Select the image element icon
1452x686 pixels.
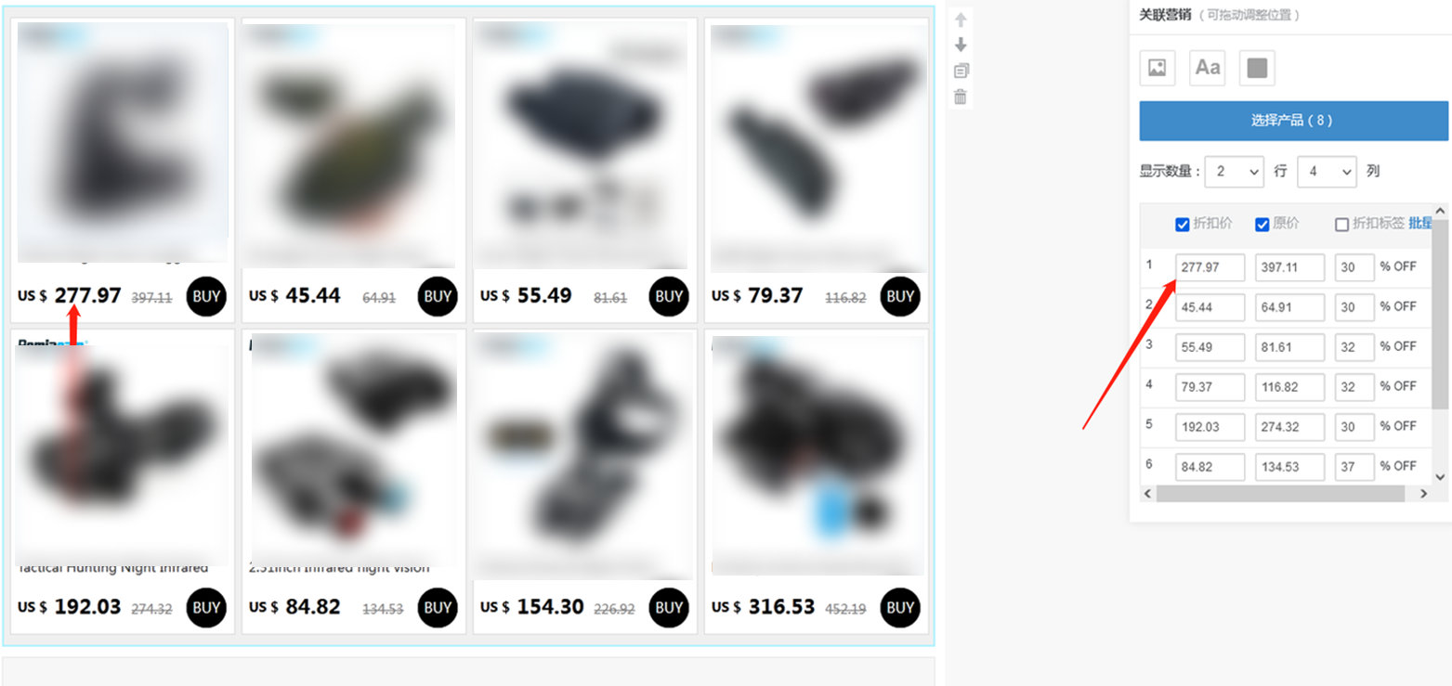[1157, 68]
